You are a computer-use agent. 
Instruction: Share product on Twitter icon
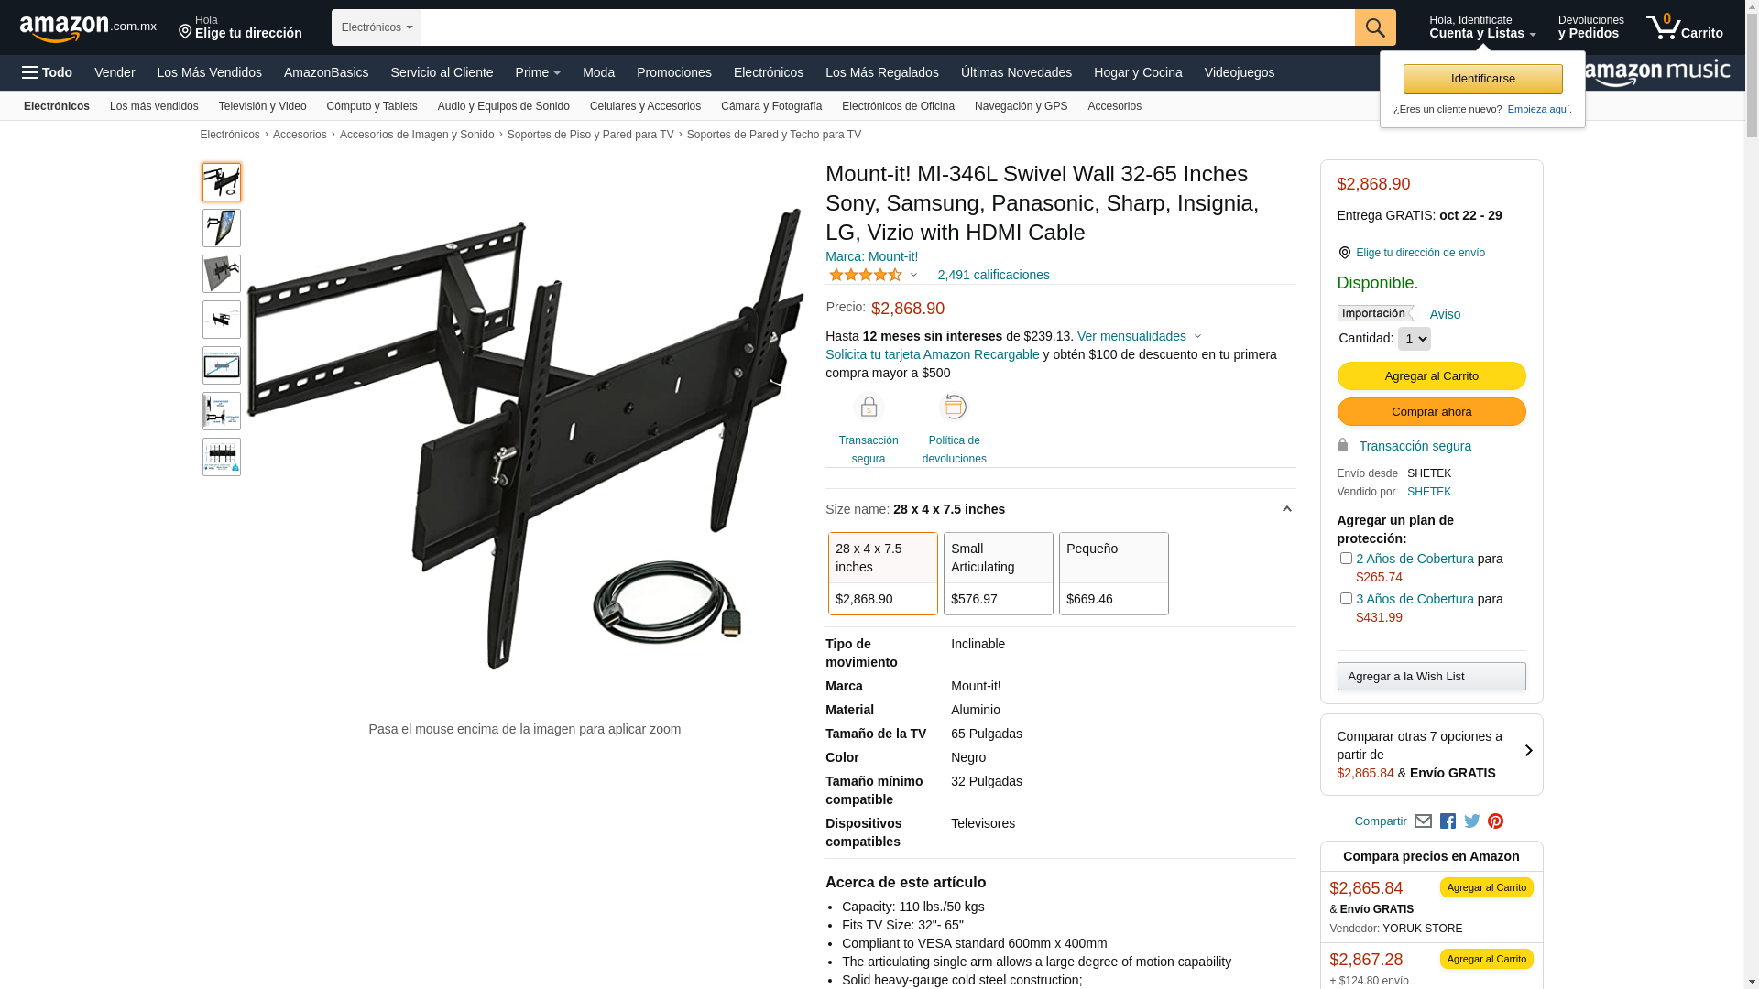coord(1472,821)
